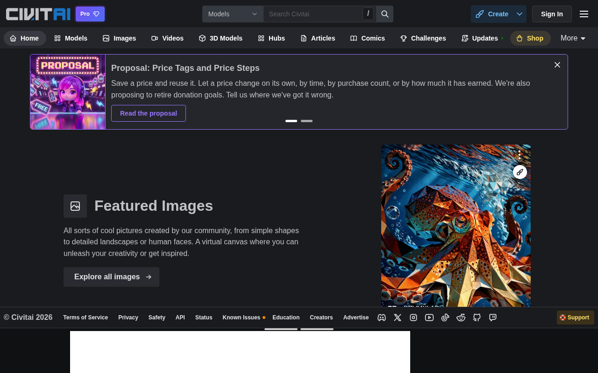Click the Read the proposal button
This screenshot has width=598, height=373.
(x=149, y=113)
